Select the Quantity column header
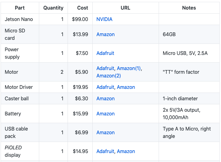The image size is (221, 162). tap(53, 8)
